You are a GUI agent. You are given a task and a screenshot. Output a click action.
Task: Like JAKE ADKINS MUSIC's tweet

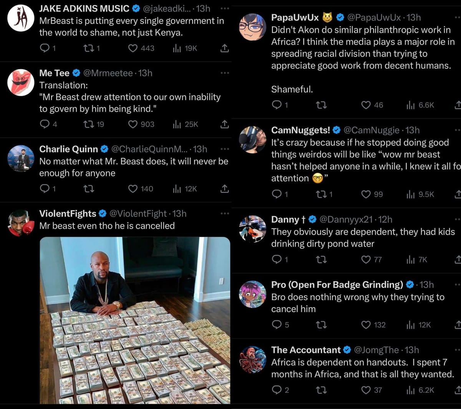pos(133,48)
